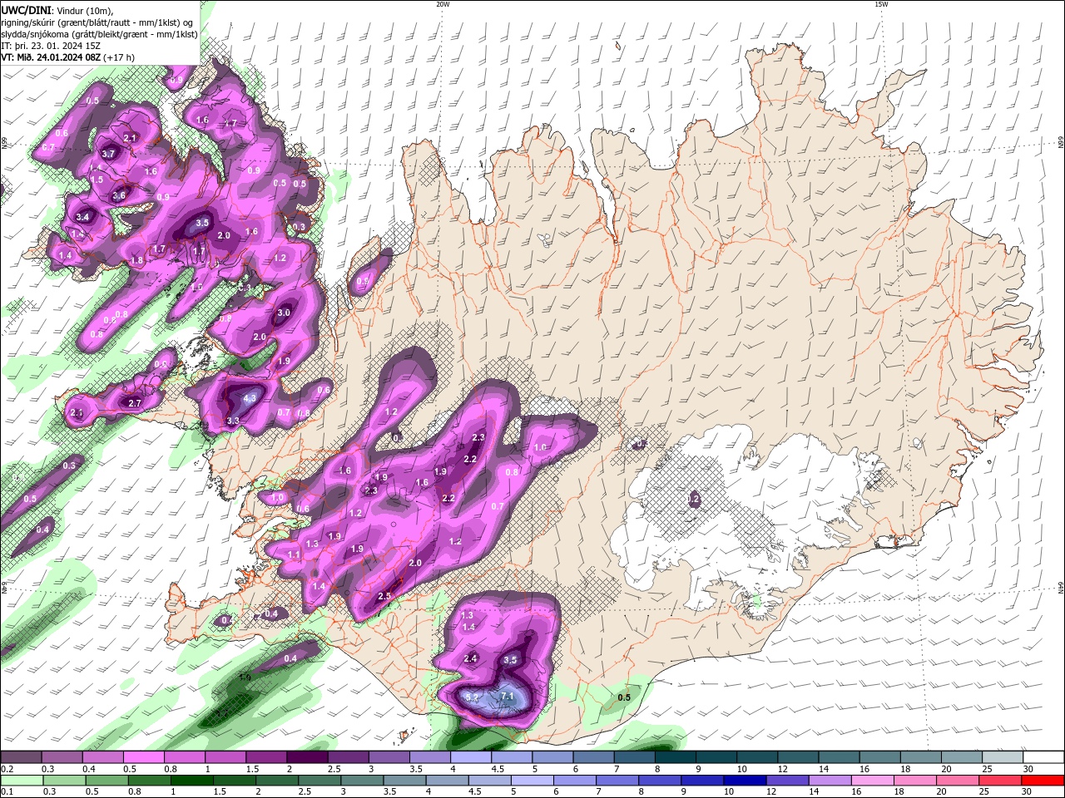Click the 'IT: þri. 23. 01. 2024 15Z' line
Viewport: 1065px width, 798px height.
[51, 46]
